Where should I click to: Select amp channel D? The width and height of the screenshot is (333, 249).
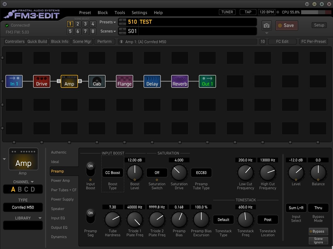click(33, 189)
